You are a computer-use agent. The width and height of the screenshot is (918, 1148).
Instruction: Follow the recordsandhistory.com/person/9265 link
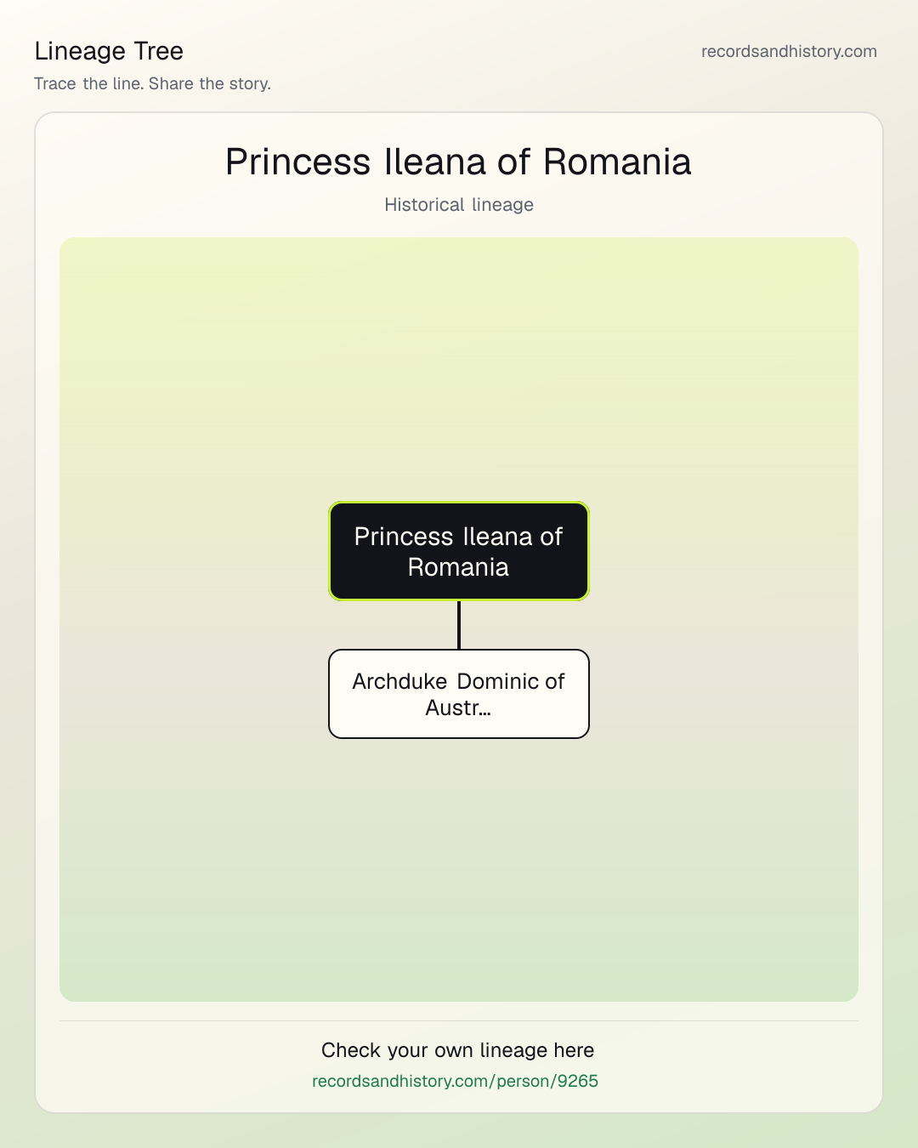coord(455,1081)
